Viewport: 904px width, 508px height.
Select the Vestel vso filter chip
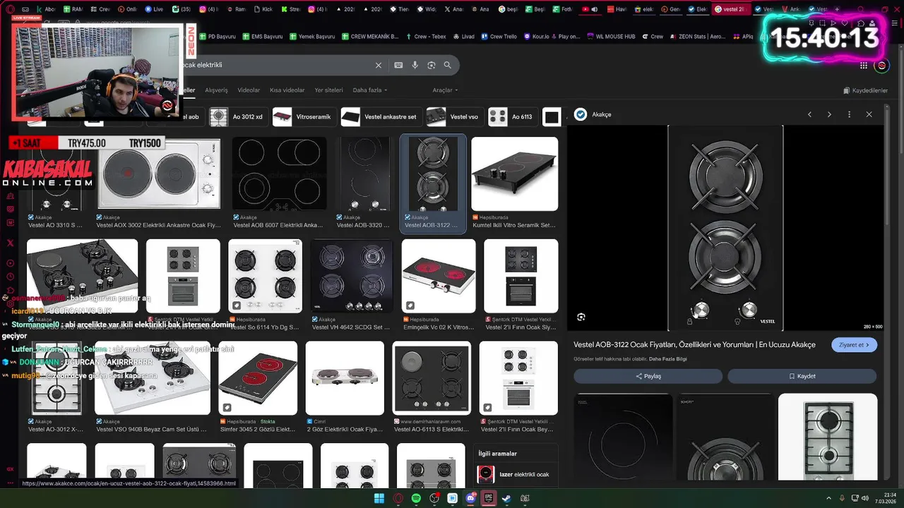click(454, 116)
